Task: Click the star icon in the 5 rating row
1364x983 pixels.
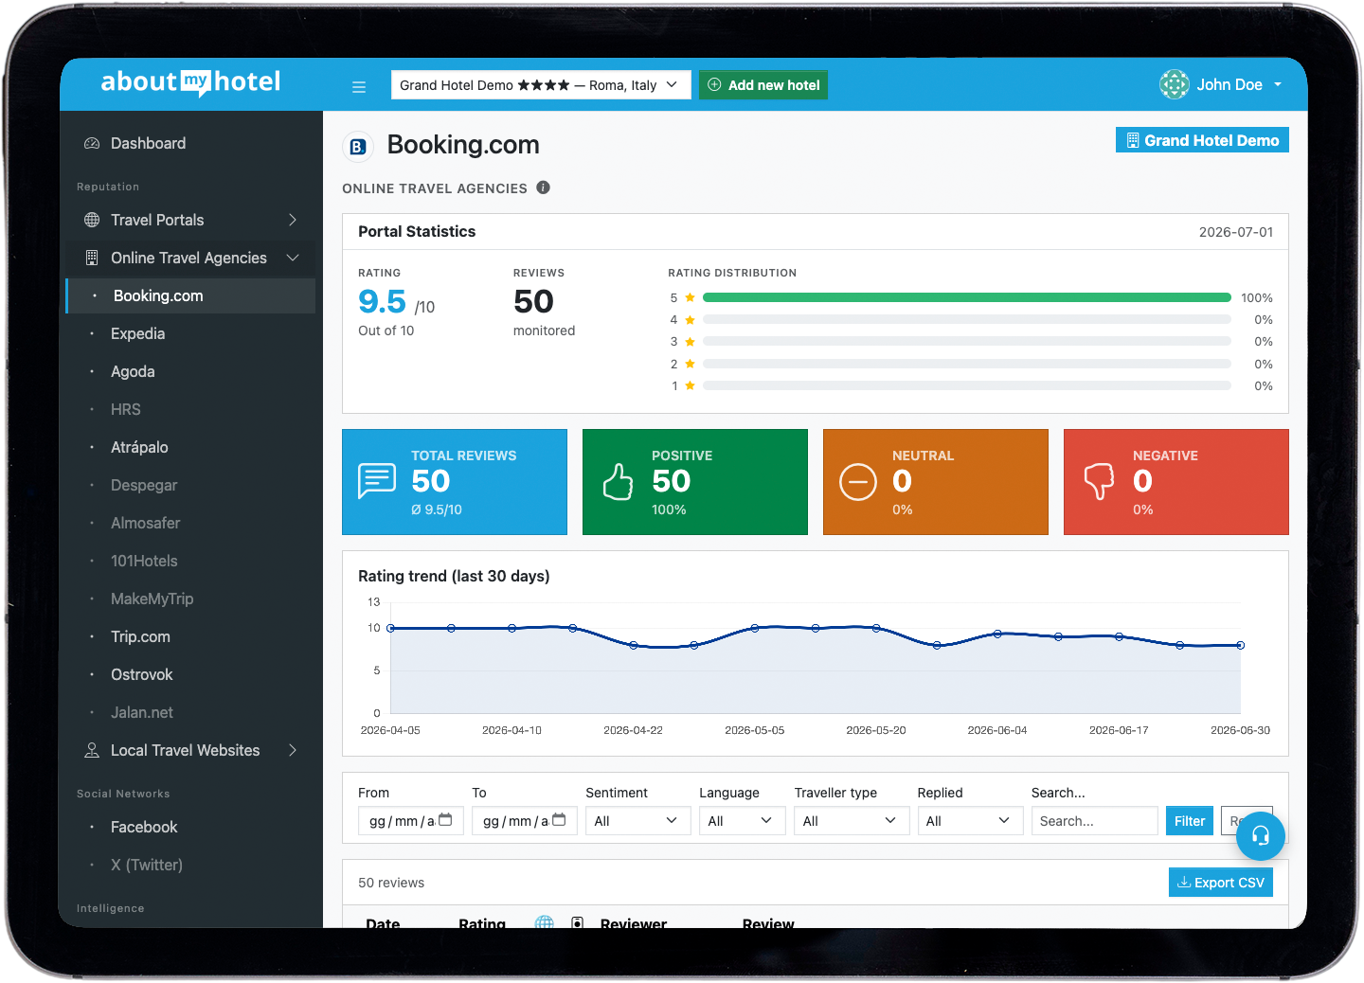Action: click(x=691, y=297)
